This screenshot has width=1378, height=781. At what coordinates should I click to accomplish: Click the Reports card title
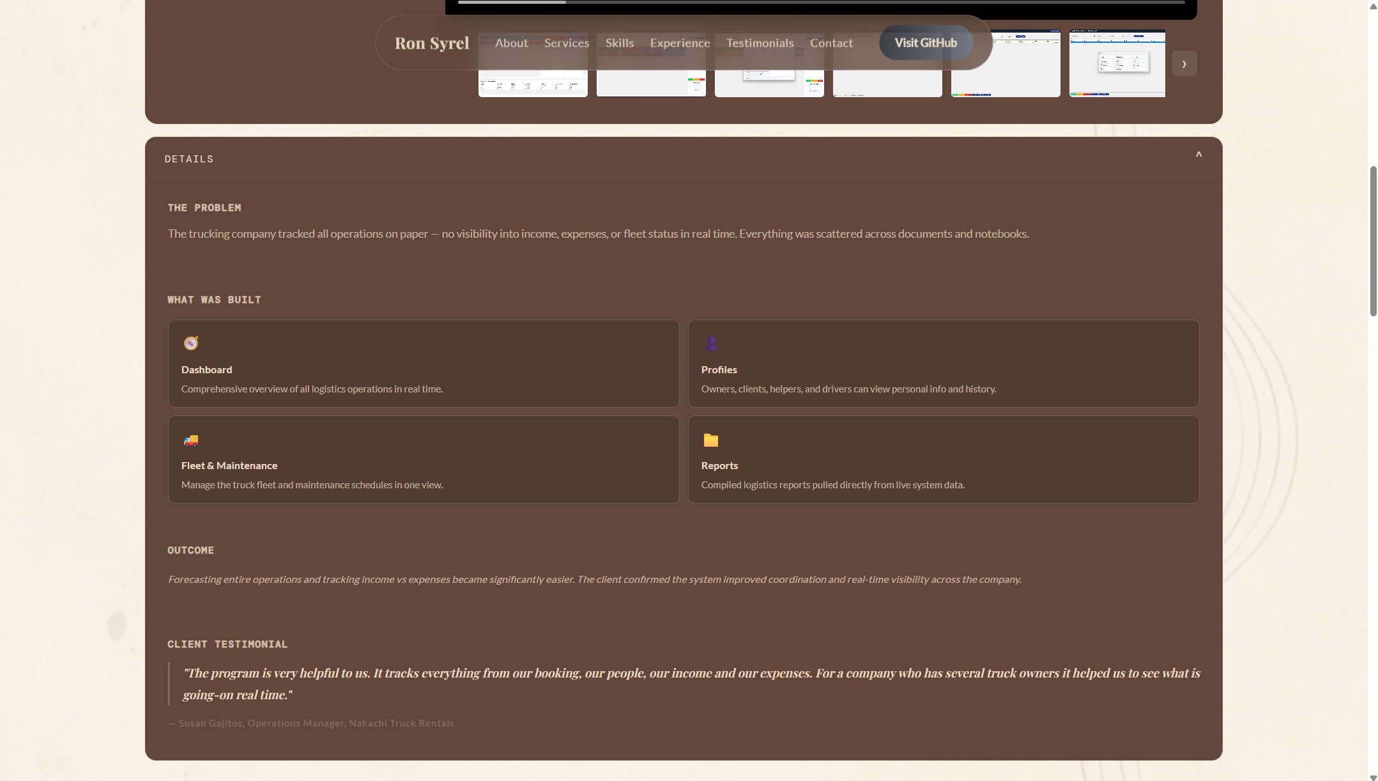(x=719, y=465)
